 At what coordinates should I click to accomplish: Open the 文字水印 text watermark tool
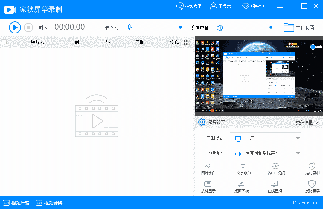[243, 168]
